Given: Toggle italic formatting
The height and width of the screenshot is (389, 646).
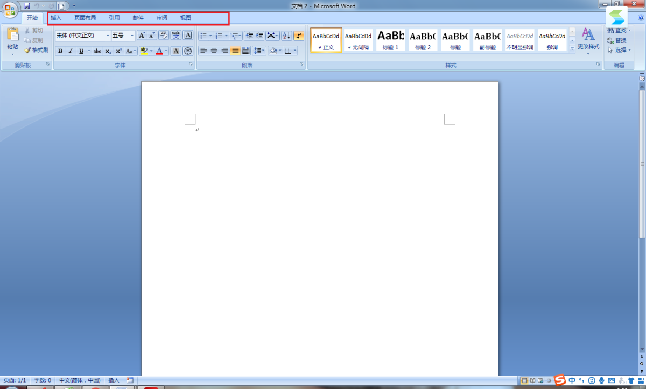Looking at the screenshot, I should pos(71,51).
